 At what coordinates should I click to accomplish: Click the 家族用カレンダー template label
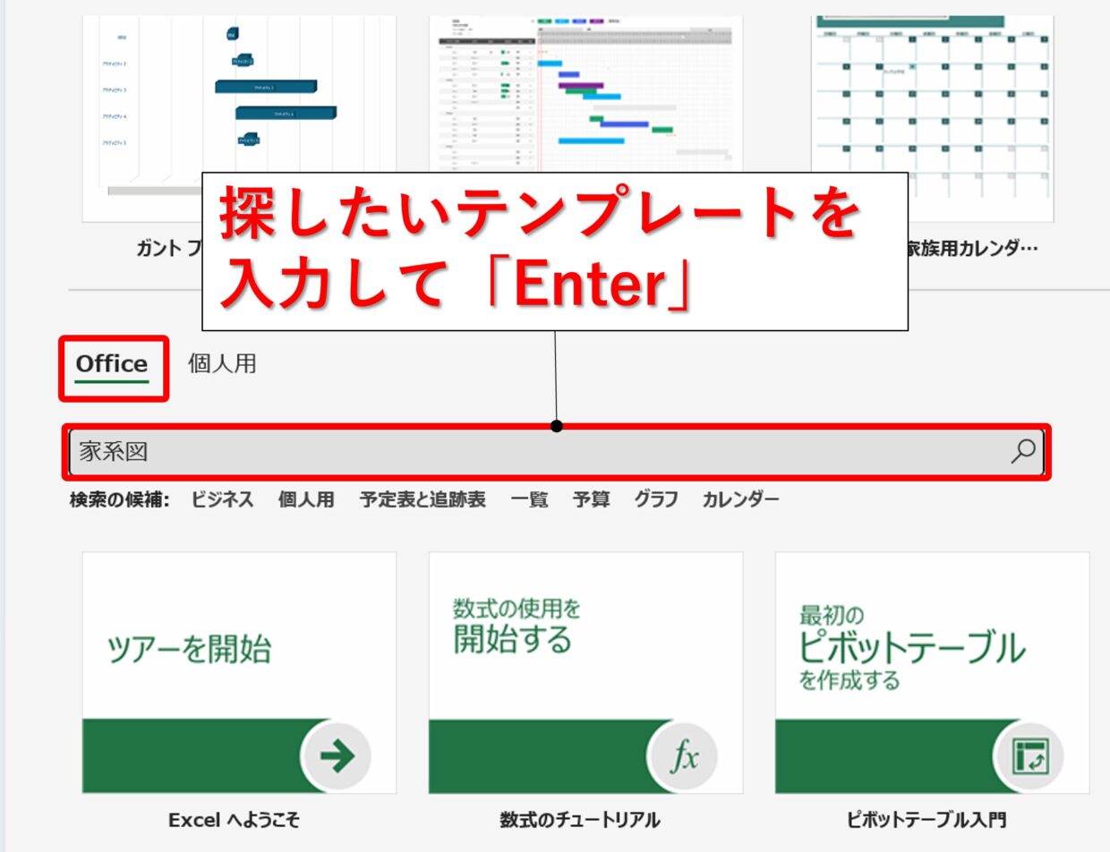974,248
